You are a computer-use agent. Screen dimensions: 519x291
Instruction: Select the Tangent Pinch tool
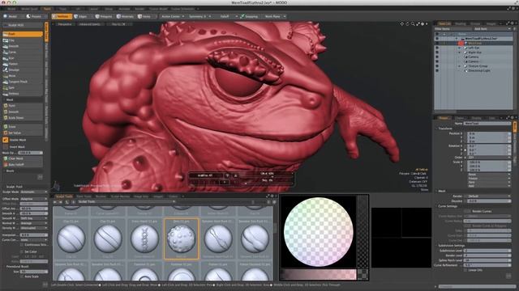[23, 82]
